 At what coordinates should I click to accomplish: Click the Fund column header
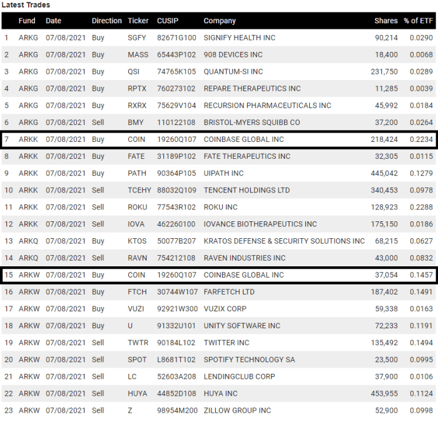pos(27,21)
